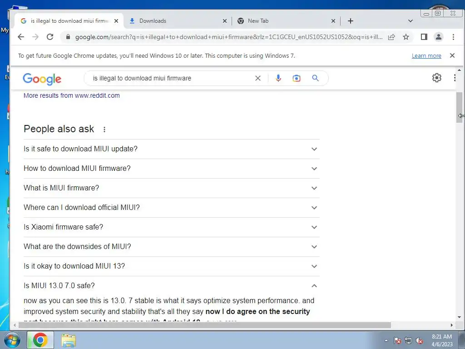
Task: Dismiss the Windows 7 update infobar
Action: pyautogui.click(x=452, y=55)
